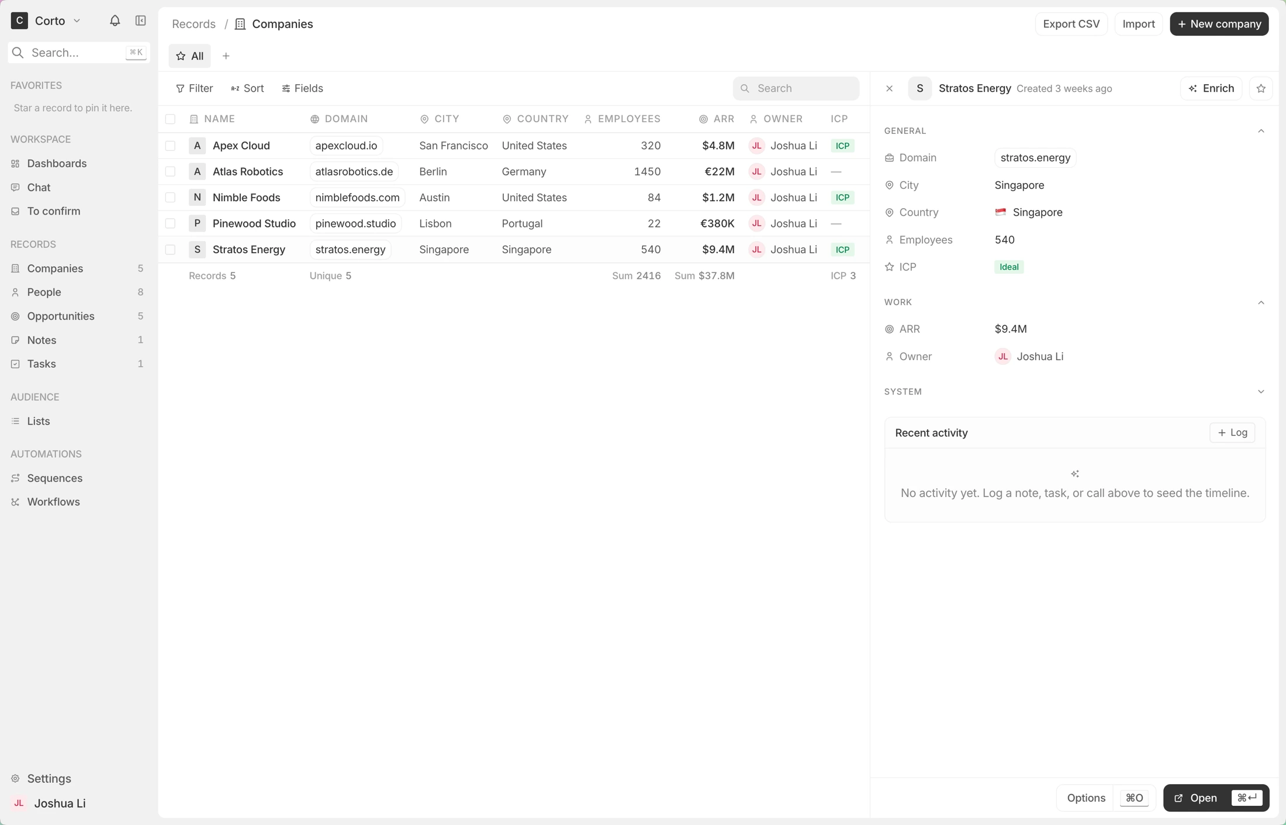Open the notifications bell
Screen dimensions: 1286x825
[x=115, y=21]
